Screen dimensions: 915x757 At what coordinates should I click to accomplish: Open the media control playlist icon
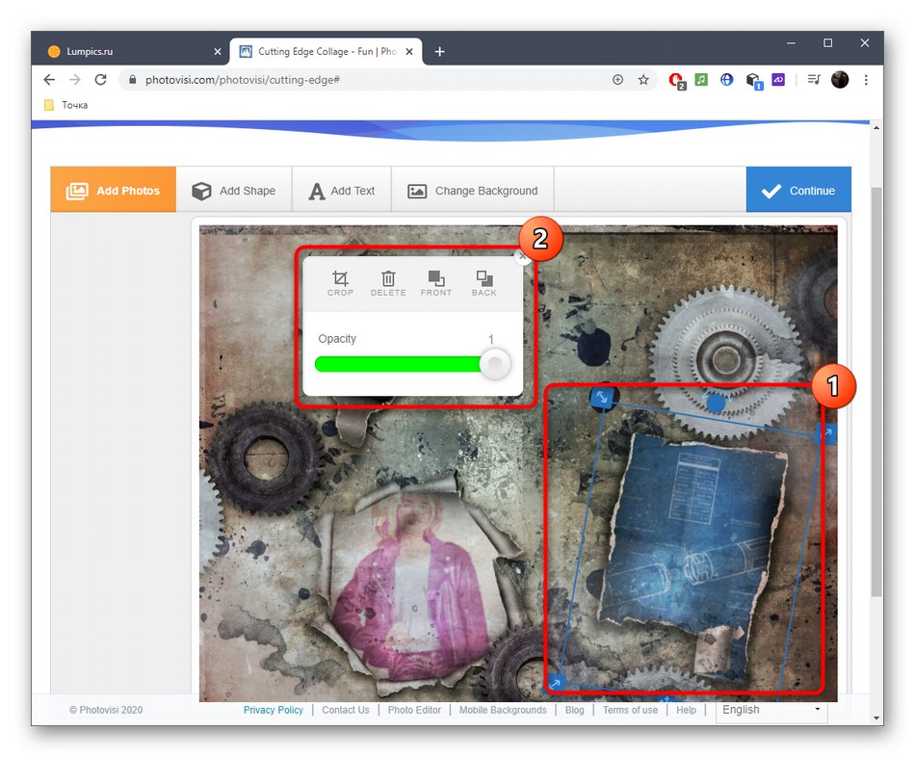(814, 79)
